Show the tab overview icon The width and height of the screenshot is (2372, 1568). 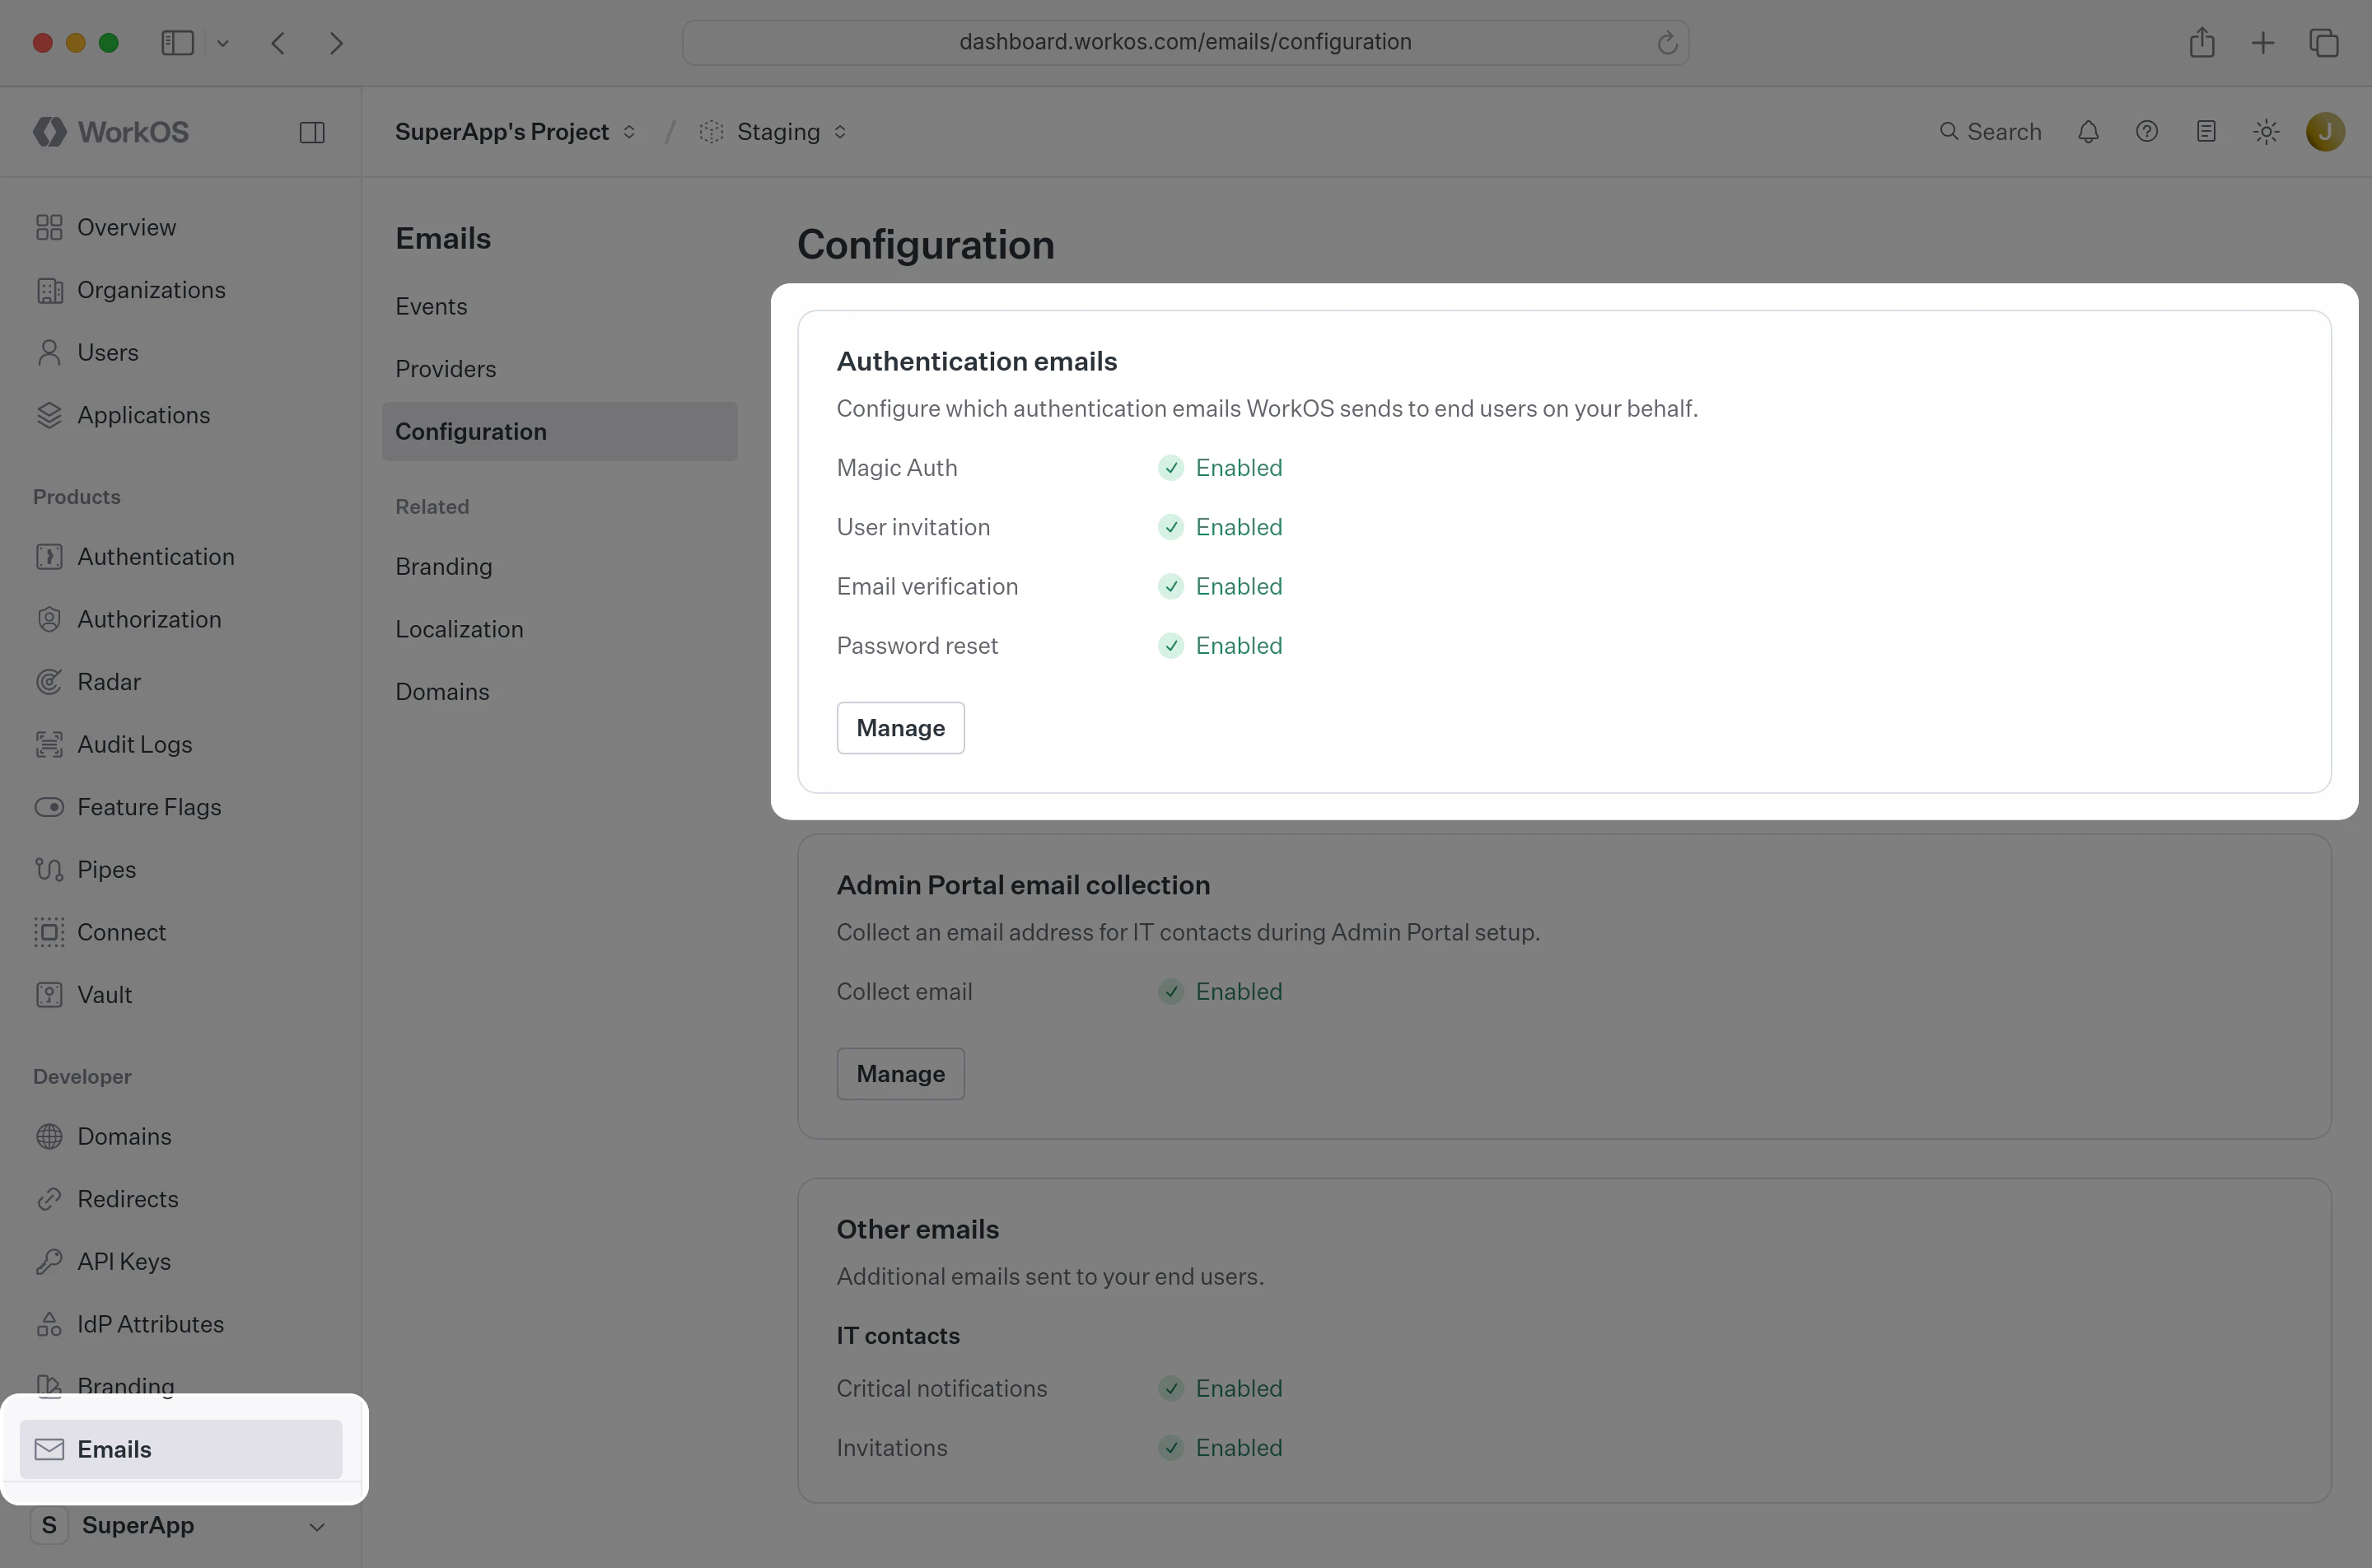[2324, 42]
